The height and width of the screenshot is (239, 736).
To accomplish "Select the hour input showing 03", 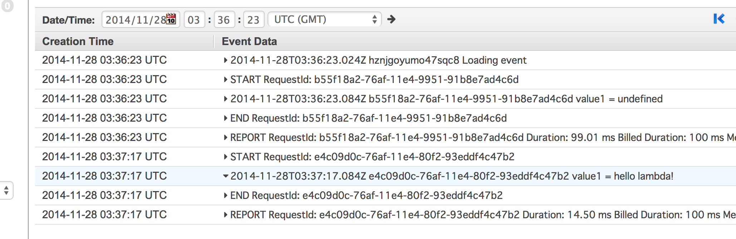I will [194, 20].
